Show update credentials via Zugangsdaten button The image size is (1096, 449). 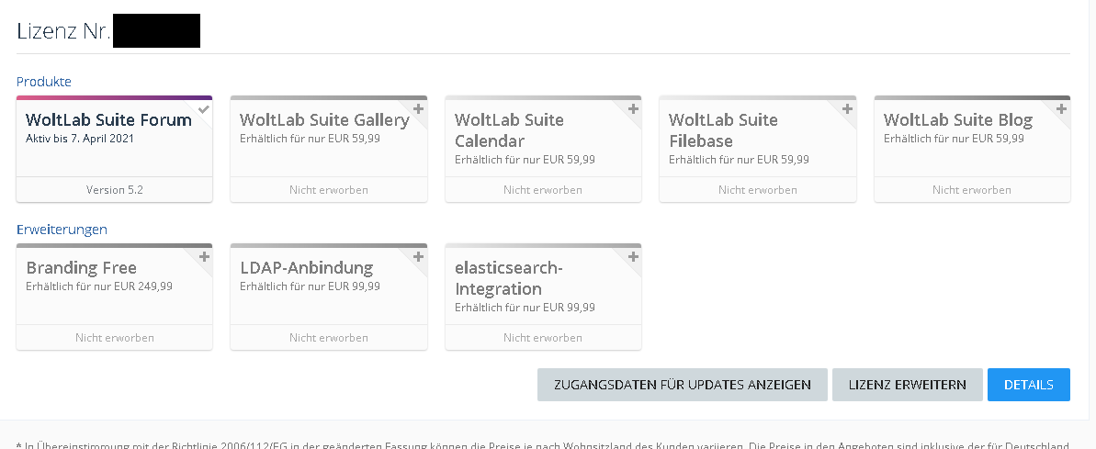click(x=682, y=385)
